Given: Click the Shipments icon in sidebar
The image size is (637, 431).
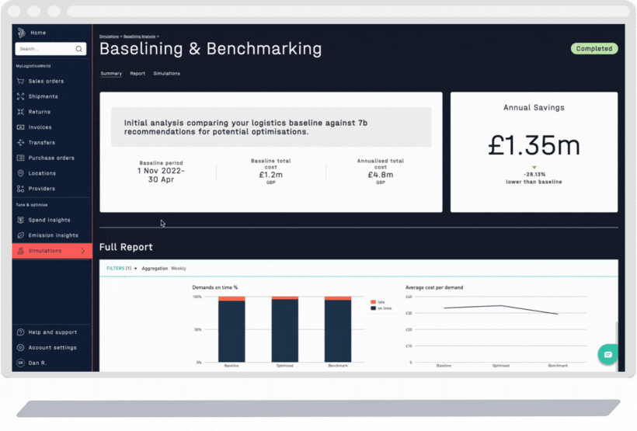Looking at the screenshot, I should pyautogui.click(x=20, y=96).
